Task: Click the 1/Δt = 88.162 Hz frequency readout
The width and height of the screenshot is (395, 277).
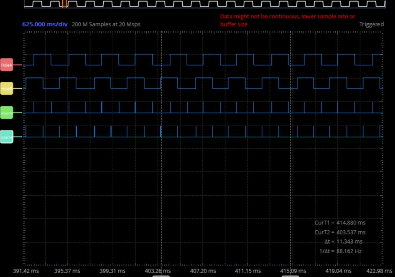Action: coord(340,251)
